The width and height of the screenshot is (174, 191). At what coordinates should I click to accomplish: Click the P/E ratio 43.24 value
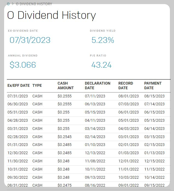point(101,65)
